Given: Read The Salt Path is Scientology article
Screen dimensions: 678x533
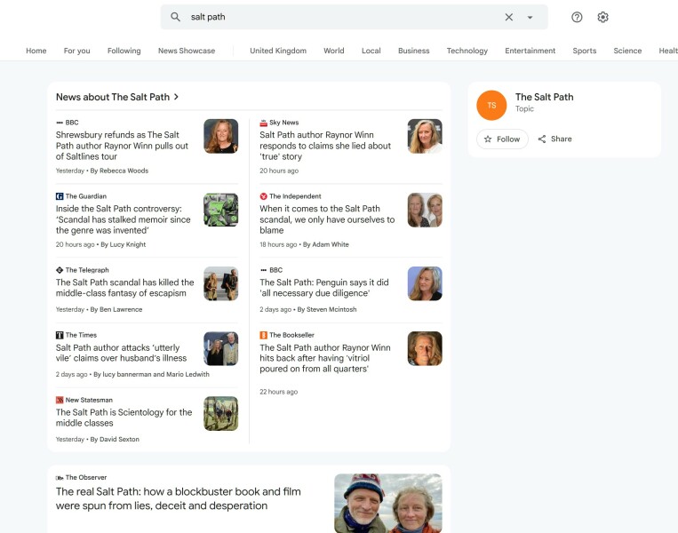Looking at the screenshot, I should coord(124,418).
